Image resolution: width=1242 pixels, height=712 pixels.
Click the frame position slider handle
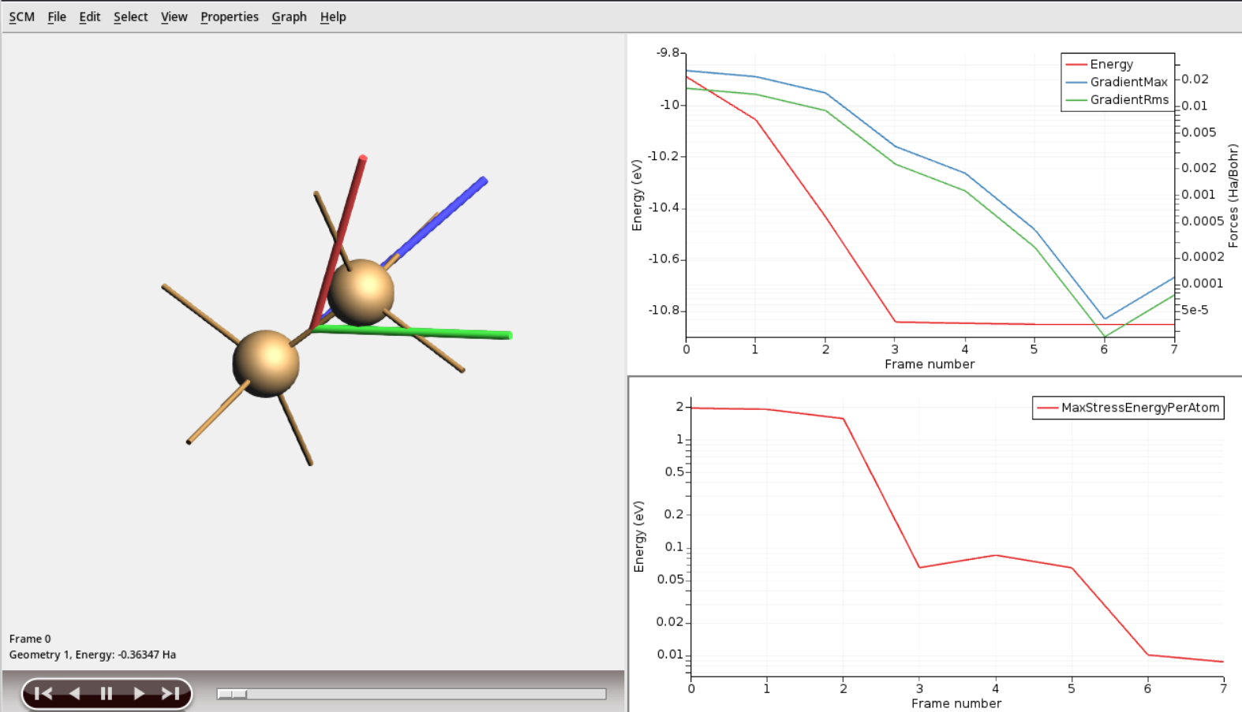coord(233,694)
